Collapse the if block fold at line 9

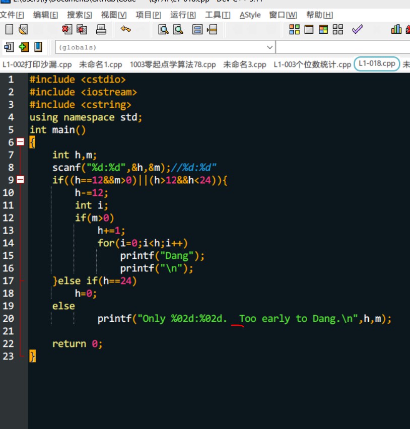[20, 179]
